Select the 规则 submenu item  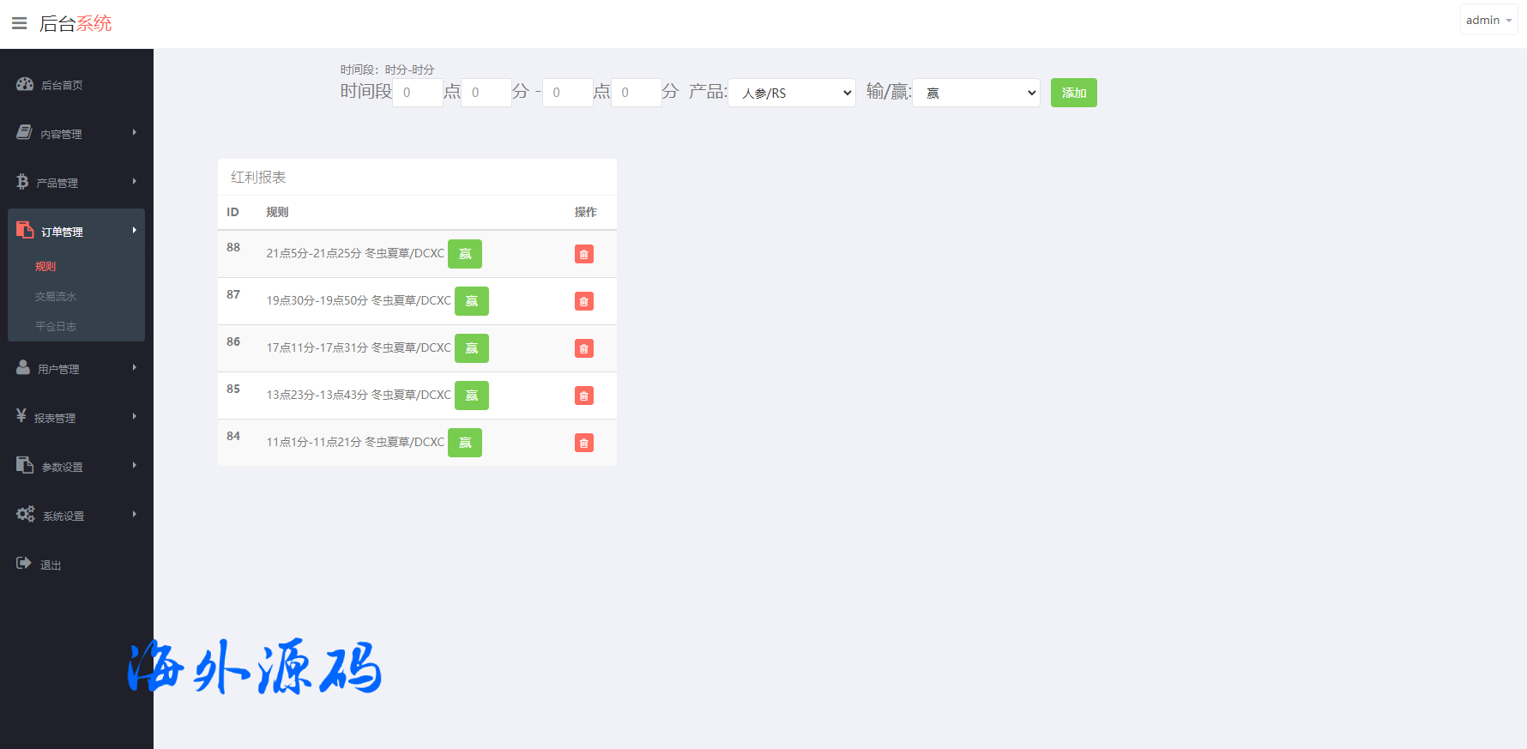pyautogui.click(x=45, y=267)
